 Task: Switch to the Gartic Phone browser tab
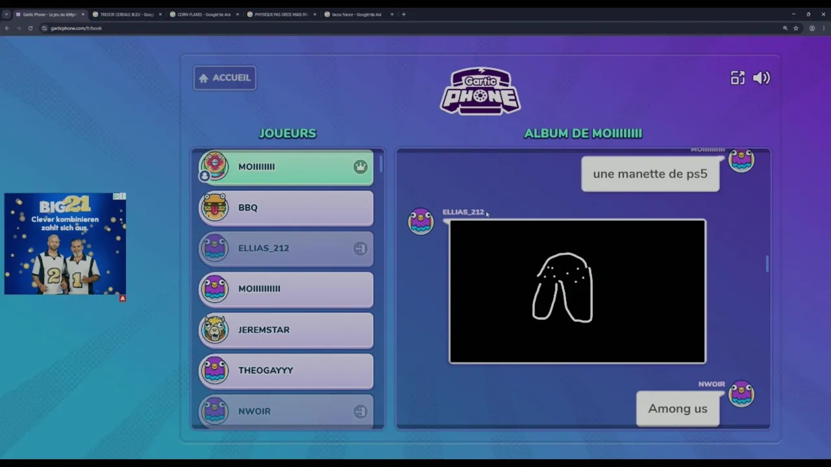click(50, 14)
